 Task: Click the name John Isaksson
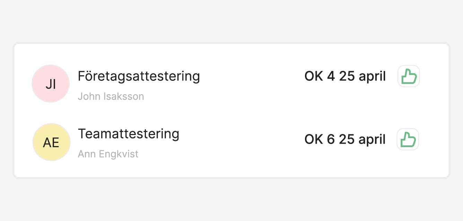pos(111,96)
